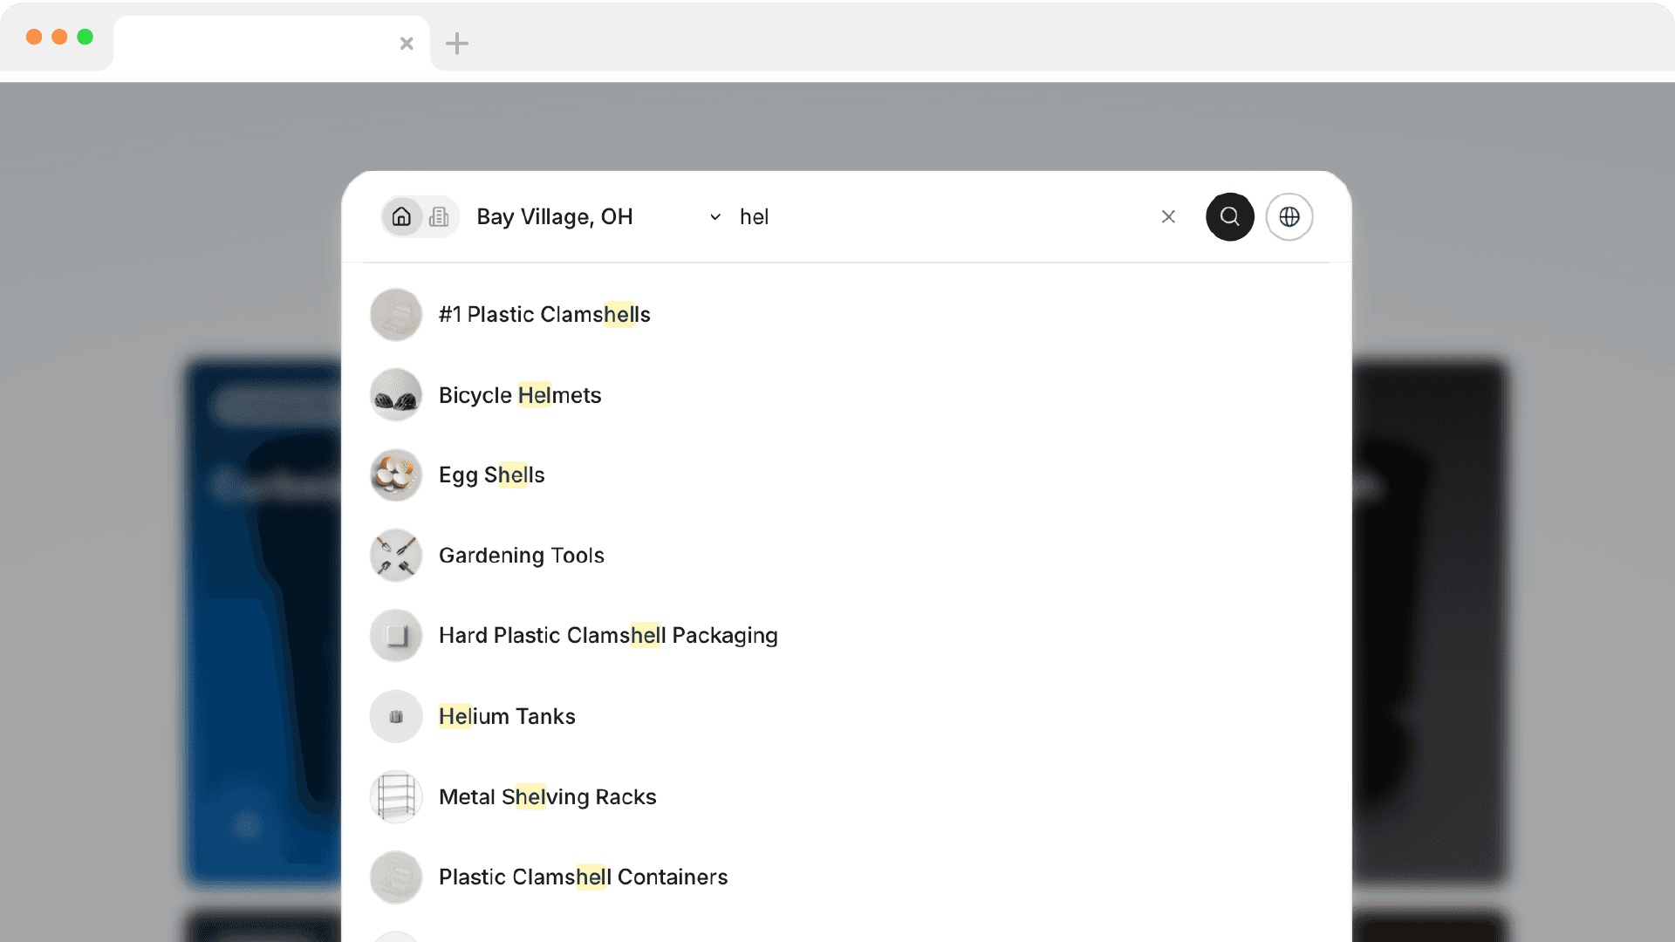Click the Helium Tanks thumbnail image
This screenshot has width=1675, height=942.
pos(396,716)
